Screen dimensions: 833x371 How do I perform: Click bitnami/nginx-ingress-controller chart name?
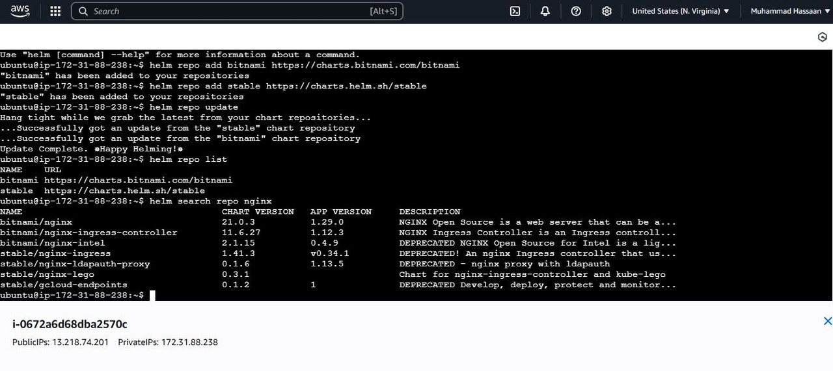pyautogui.click(x=89, y=233)
